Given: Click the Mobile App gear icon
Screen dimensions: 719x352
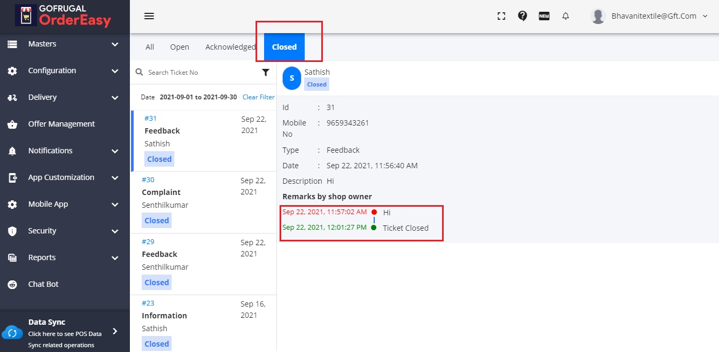Looking at the screenshot, I should [12, 204].
